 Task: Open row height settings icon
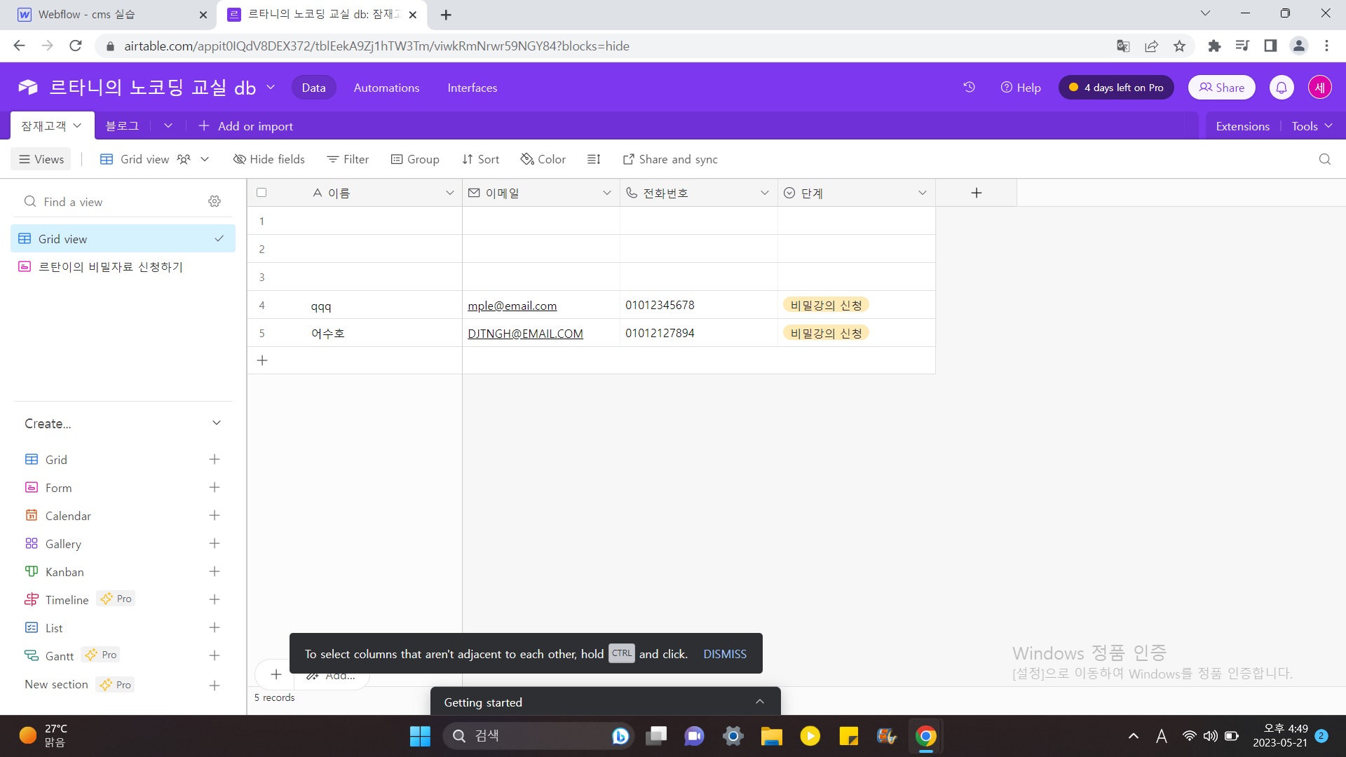pyautogui.click(x=594, y=159)
